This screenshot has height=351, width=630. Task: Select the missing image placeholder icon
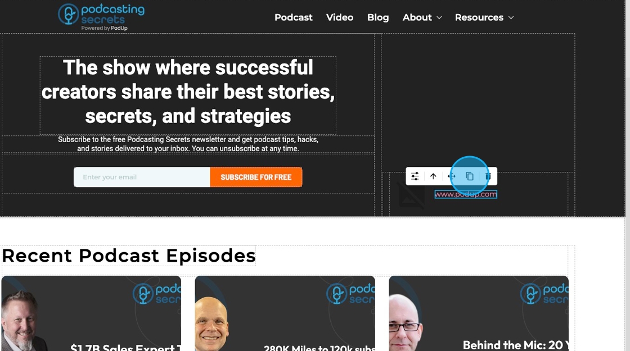pos(411,195)
